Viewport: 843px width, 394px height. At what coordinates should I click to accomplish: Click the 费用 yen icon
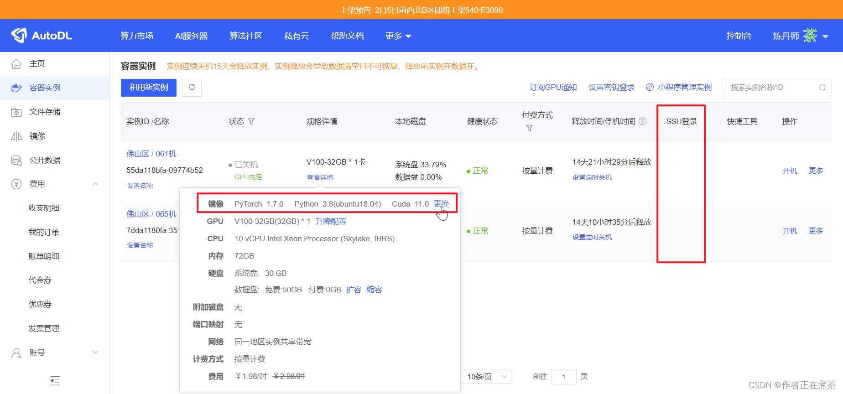click(x=16, y=184)
